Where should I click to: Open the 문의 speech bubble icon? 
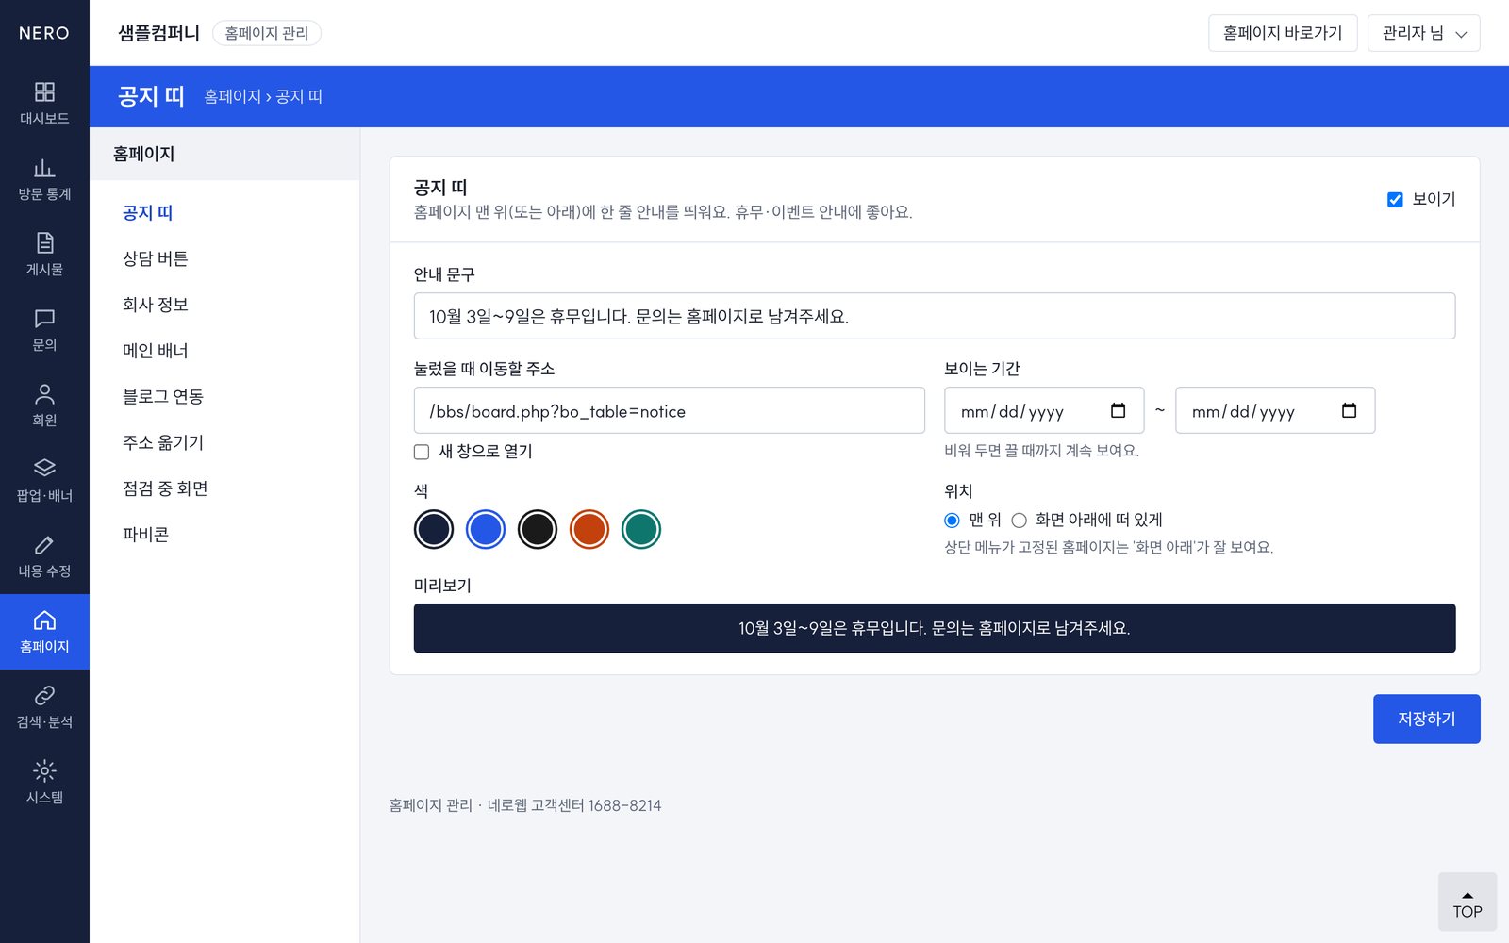point(44,318)
